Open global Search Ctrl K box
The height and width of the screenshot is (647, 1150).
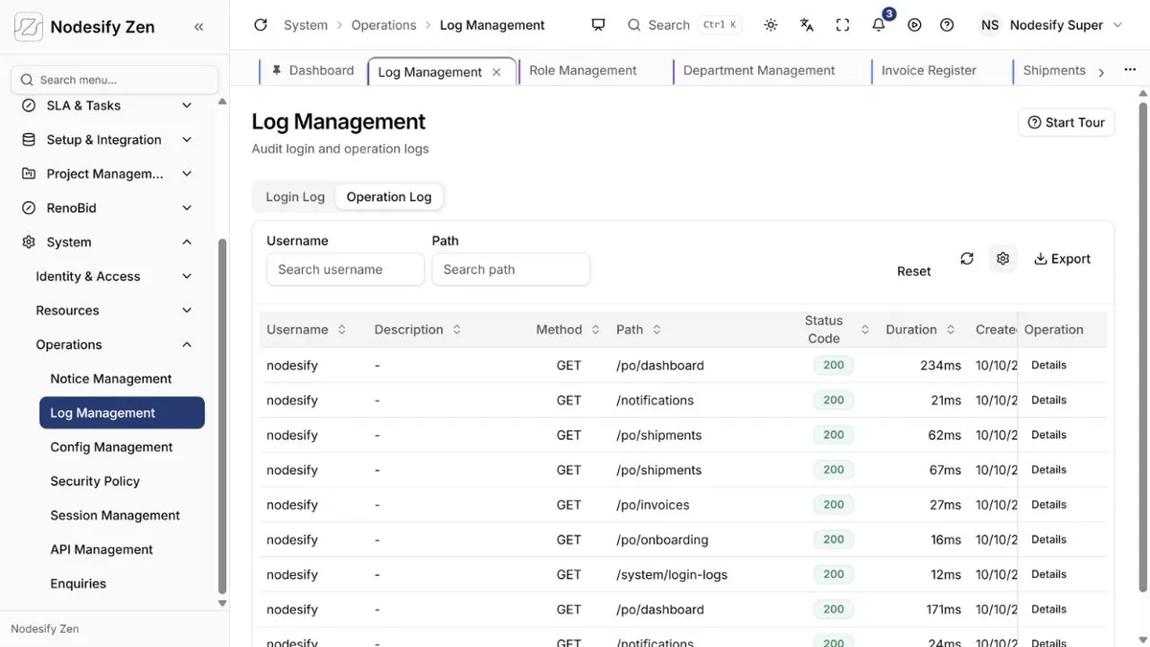click(683, 25)
